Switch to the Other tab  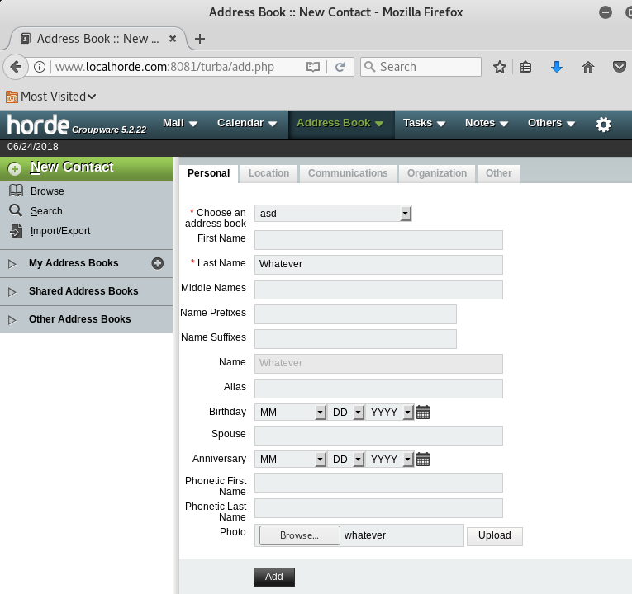(x=499, y=173)
